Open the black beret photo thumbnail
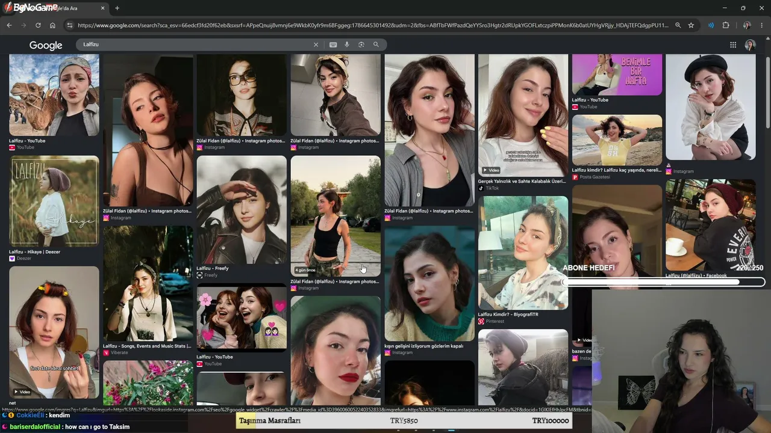771x433 pixels. [711, 107]
